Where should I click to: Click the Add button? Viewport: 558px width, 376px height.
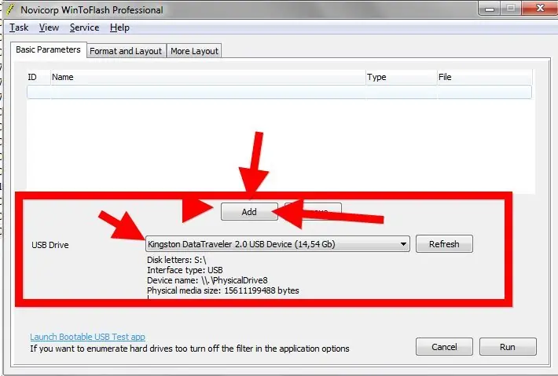point(249,212)
